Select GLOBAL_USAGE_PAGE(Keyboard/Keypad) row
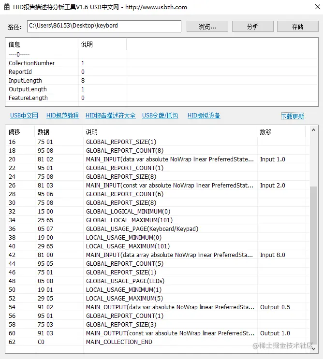 click(158, 229)
